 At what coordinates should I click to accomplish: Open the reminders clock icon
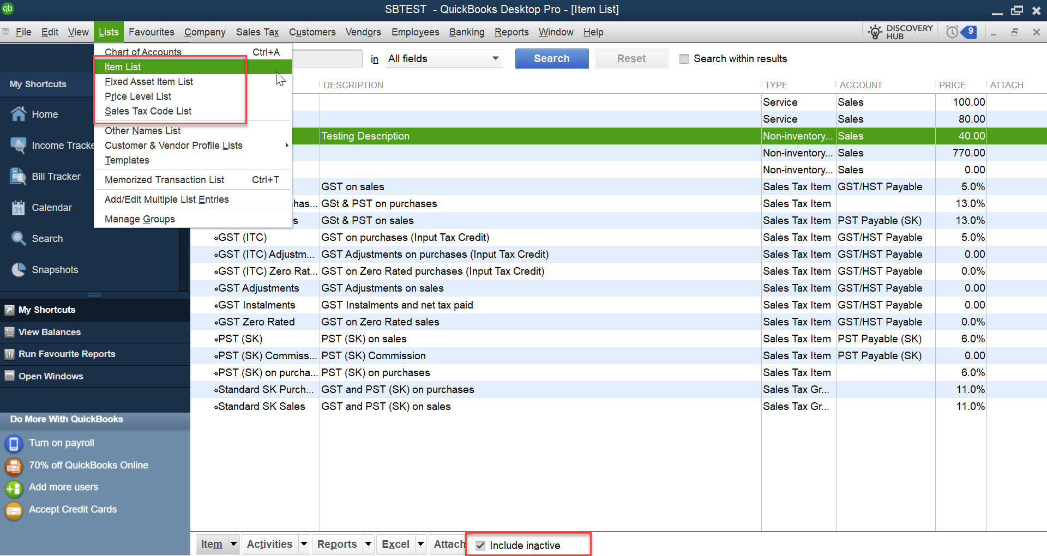click(x=952, y=32)
